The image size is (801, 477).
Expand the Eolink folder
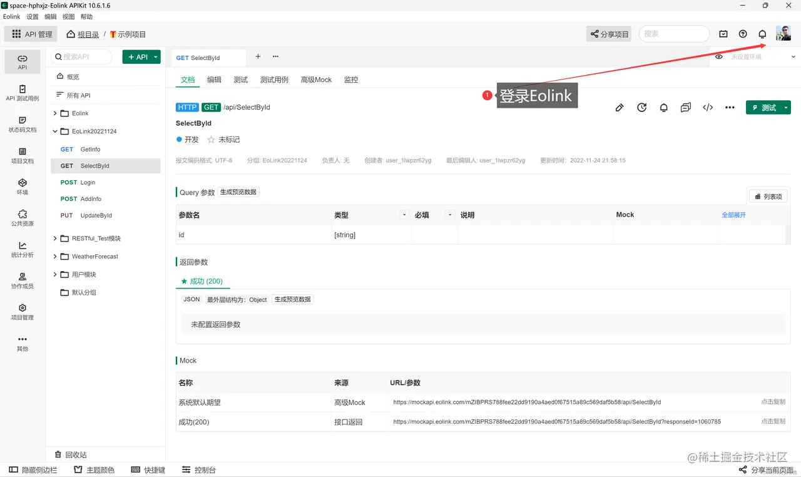point(55,113)
